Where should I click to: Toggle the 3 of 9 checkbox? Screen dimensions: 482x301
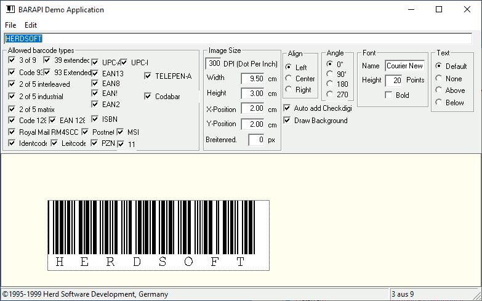[12, 60]
